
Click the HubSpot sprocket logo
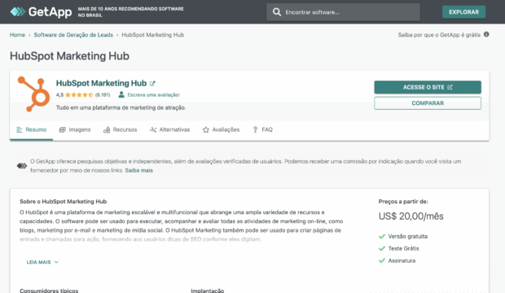[x=34, y=94]
